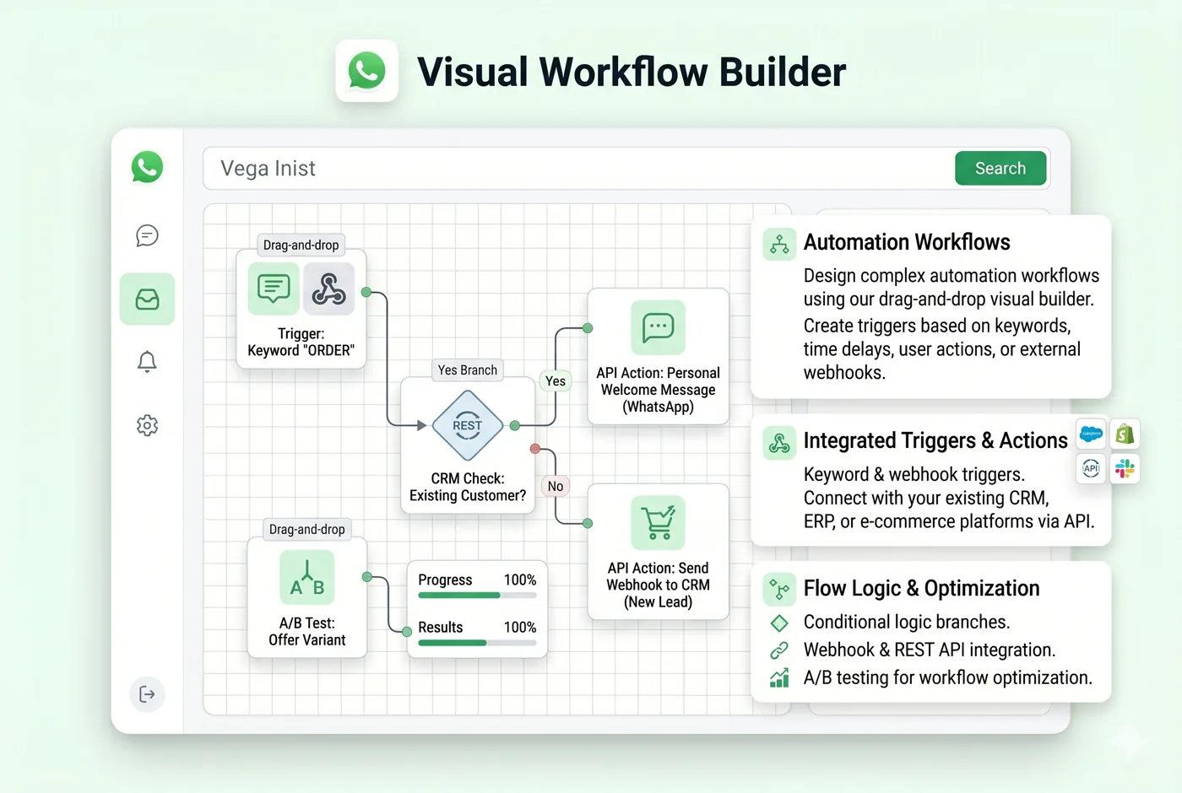Click the "Flow Logic & Optimization" heading
The height and width of the screenshot is (793, 1182).
click(922, 588)
